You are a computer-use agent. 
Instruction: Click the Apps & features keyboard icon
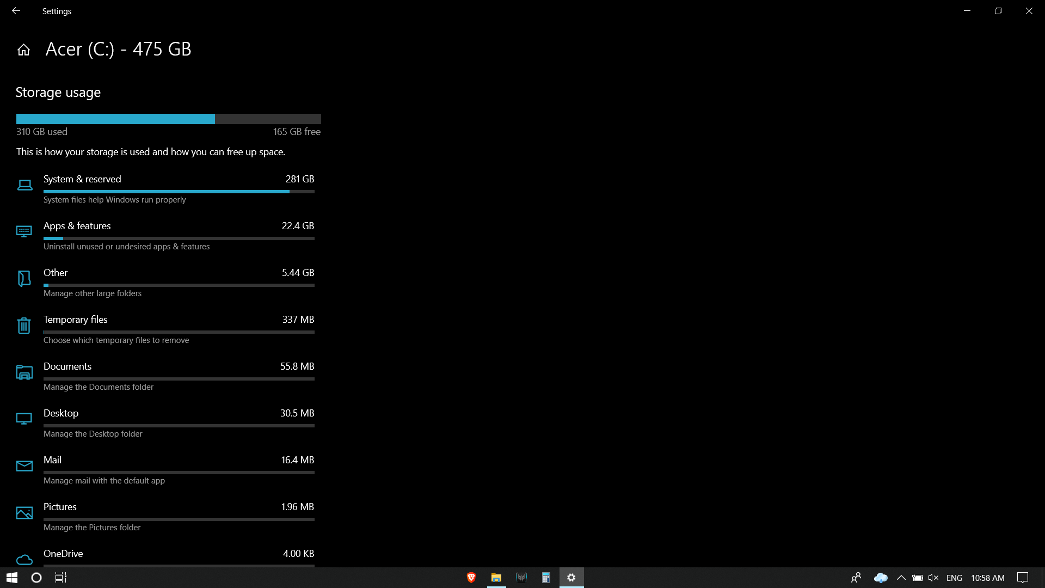click(24, 232)
